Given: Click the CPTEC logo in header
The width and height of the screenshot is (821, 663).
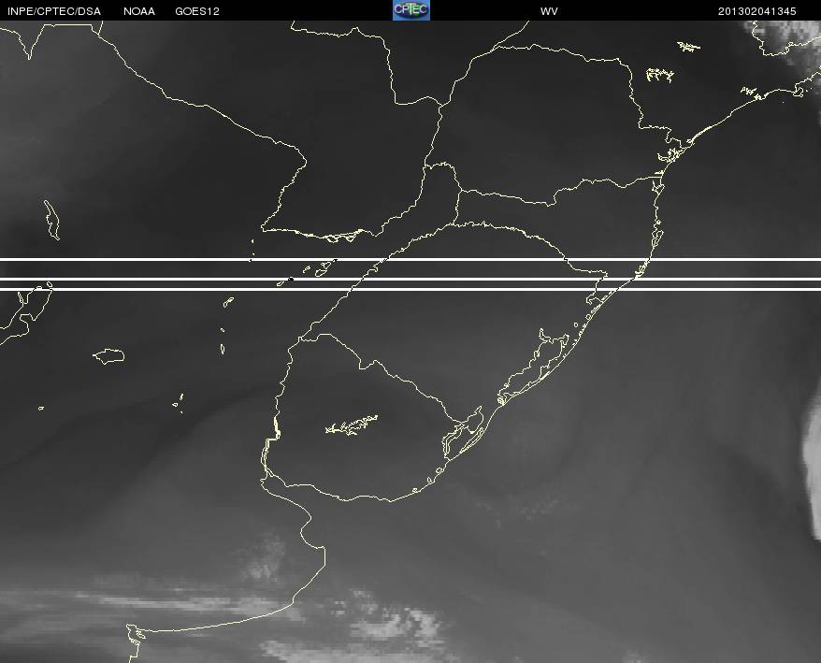Looking at the screenshot, I should 411,10.
